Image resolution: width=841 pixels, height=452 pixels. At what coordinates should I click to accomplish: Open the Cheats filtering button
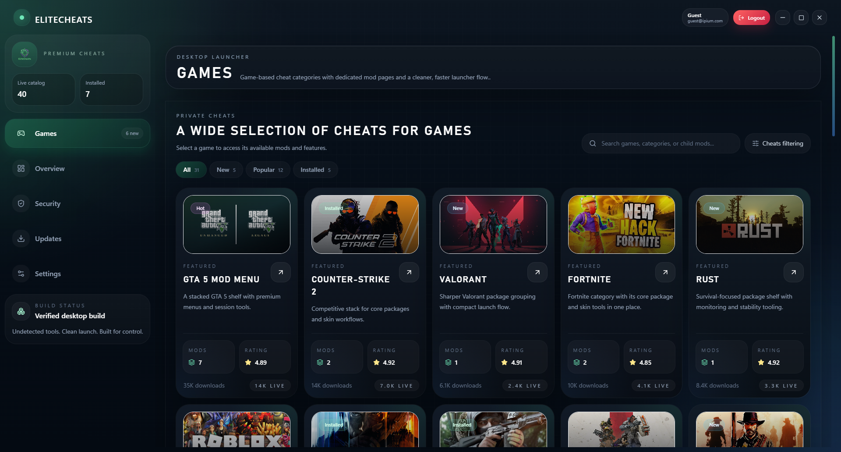[x=777, y=143]
